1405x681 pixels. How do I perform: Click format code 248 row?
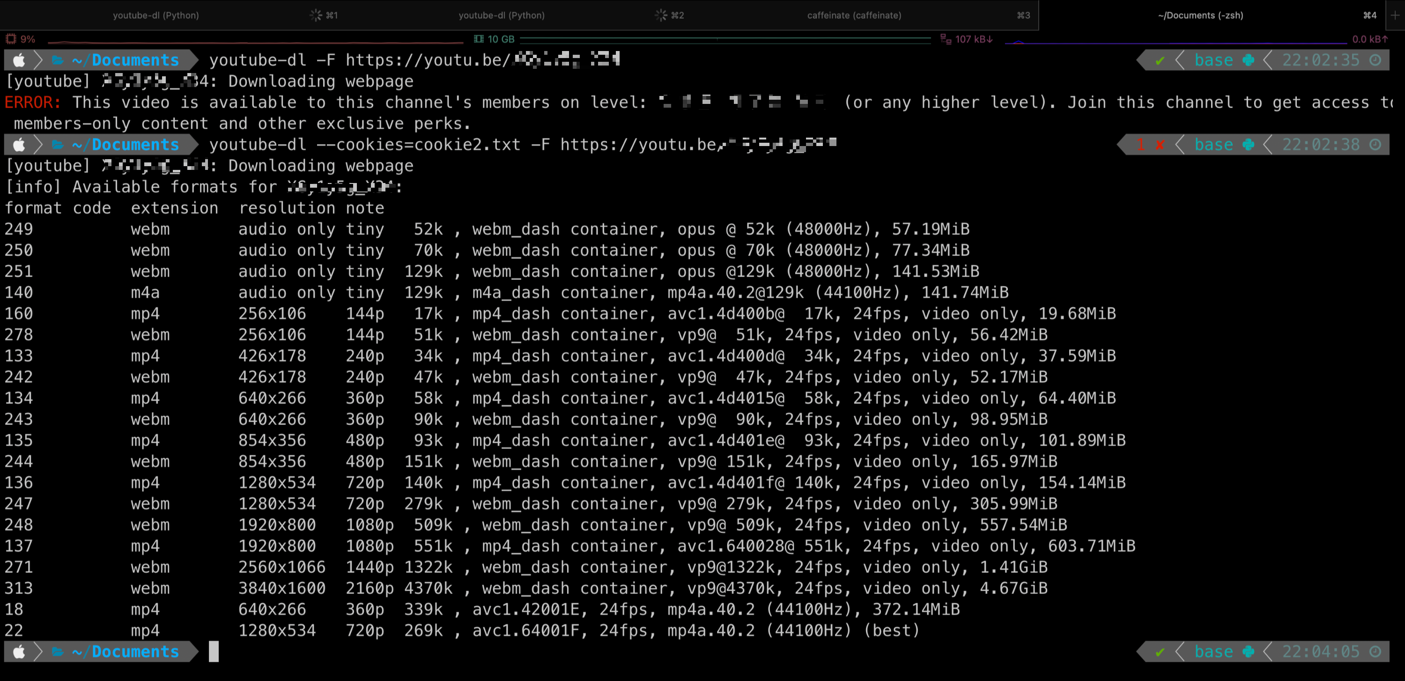[536, 525]
